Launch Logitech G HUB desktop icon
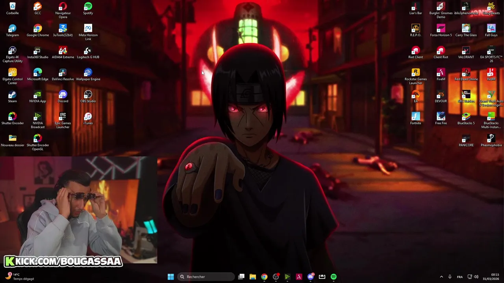 88,53
